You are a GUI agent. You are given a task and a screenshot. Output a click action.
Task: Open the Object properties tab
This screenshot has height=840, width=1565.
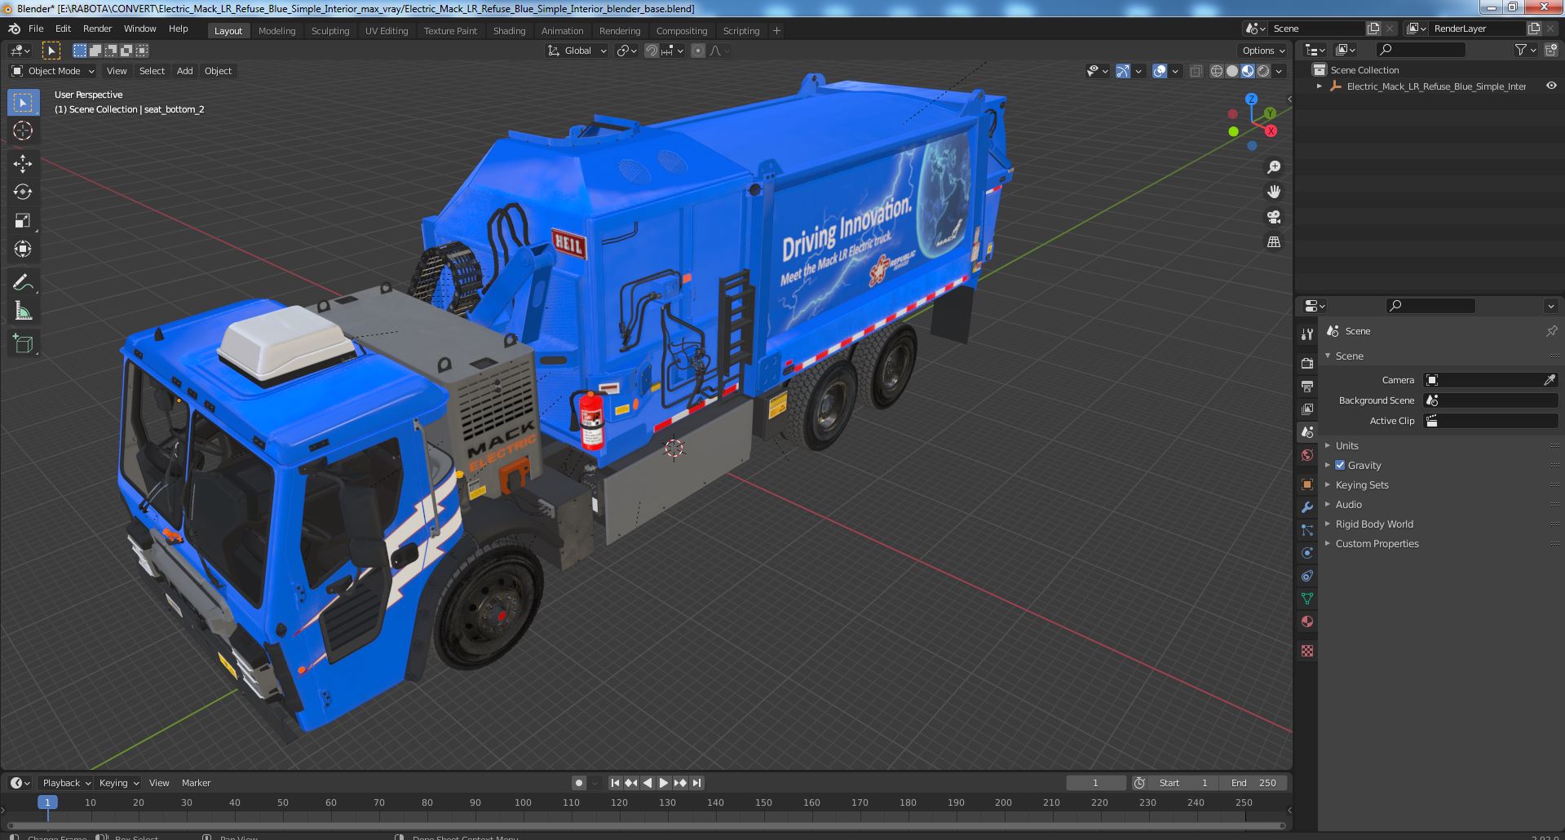click(x=1307, y=484)
